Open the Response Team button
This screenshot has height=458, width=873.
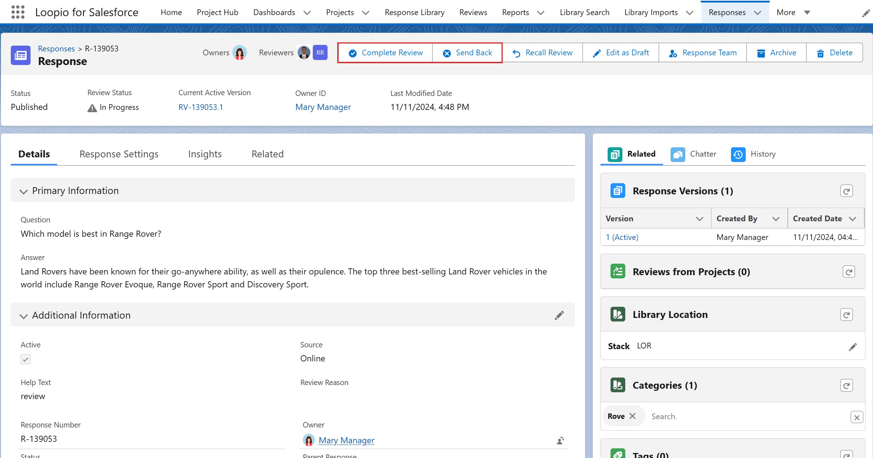click(x=703, y=53)
